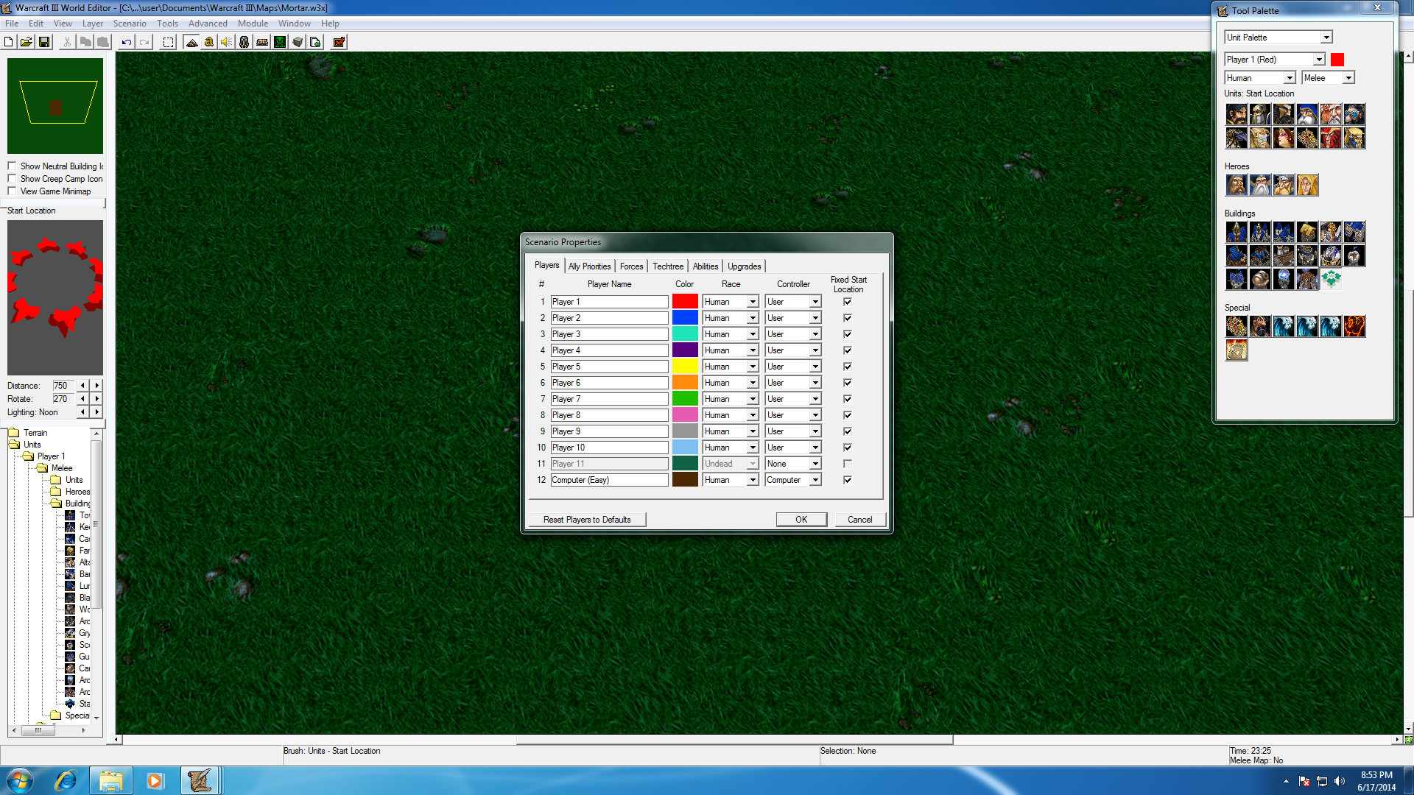Click the New Map toolbar icon
This screenshot has height=795, width=1414.
click(9, 42)
